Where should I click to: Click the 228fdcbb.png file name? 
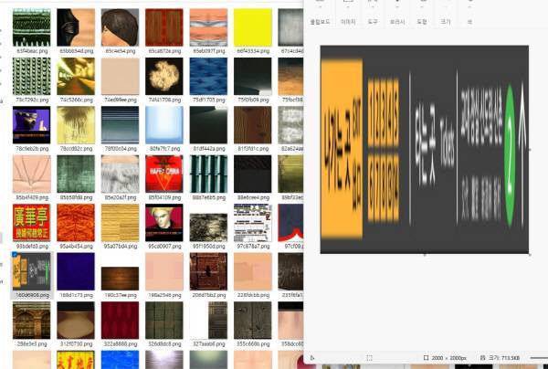click(x=253, y=295)
